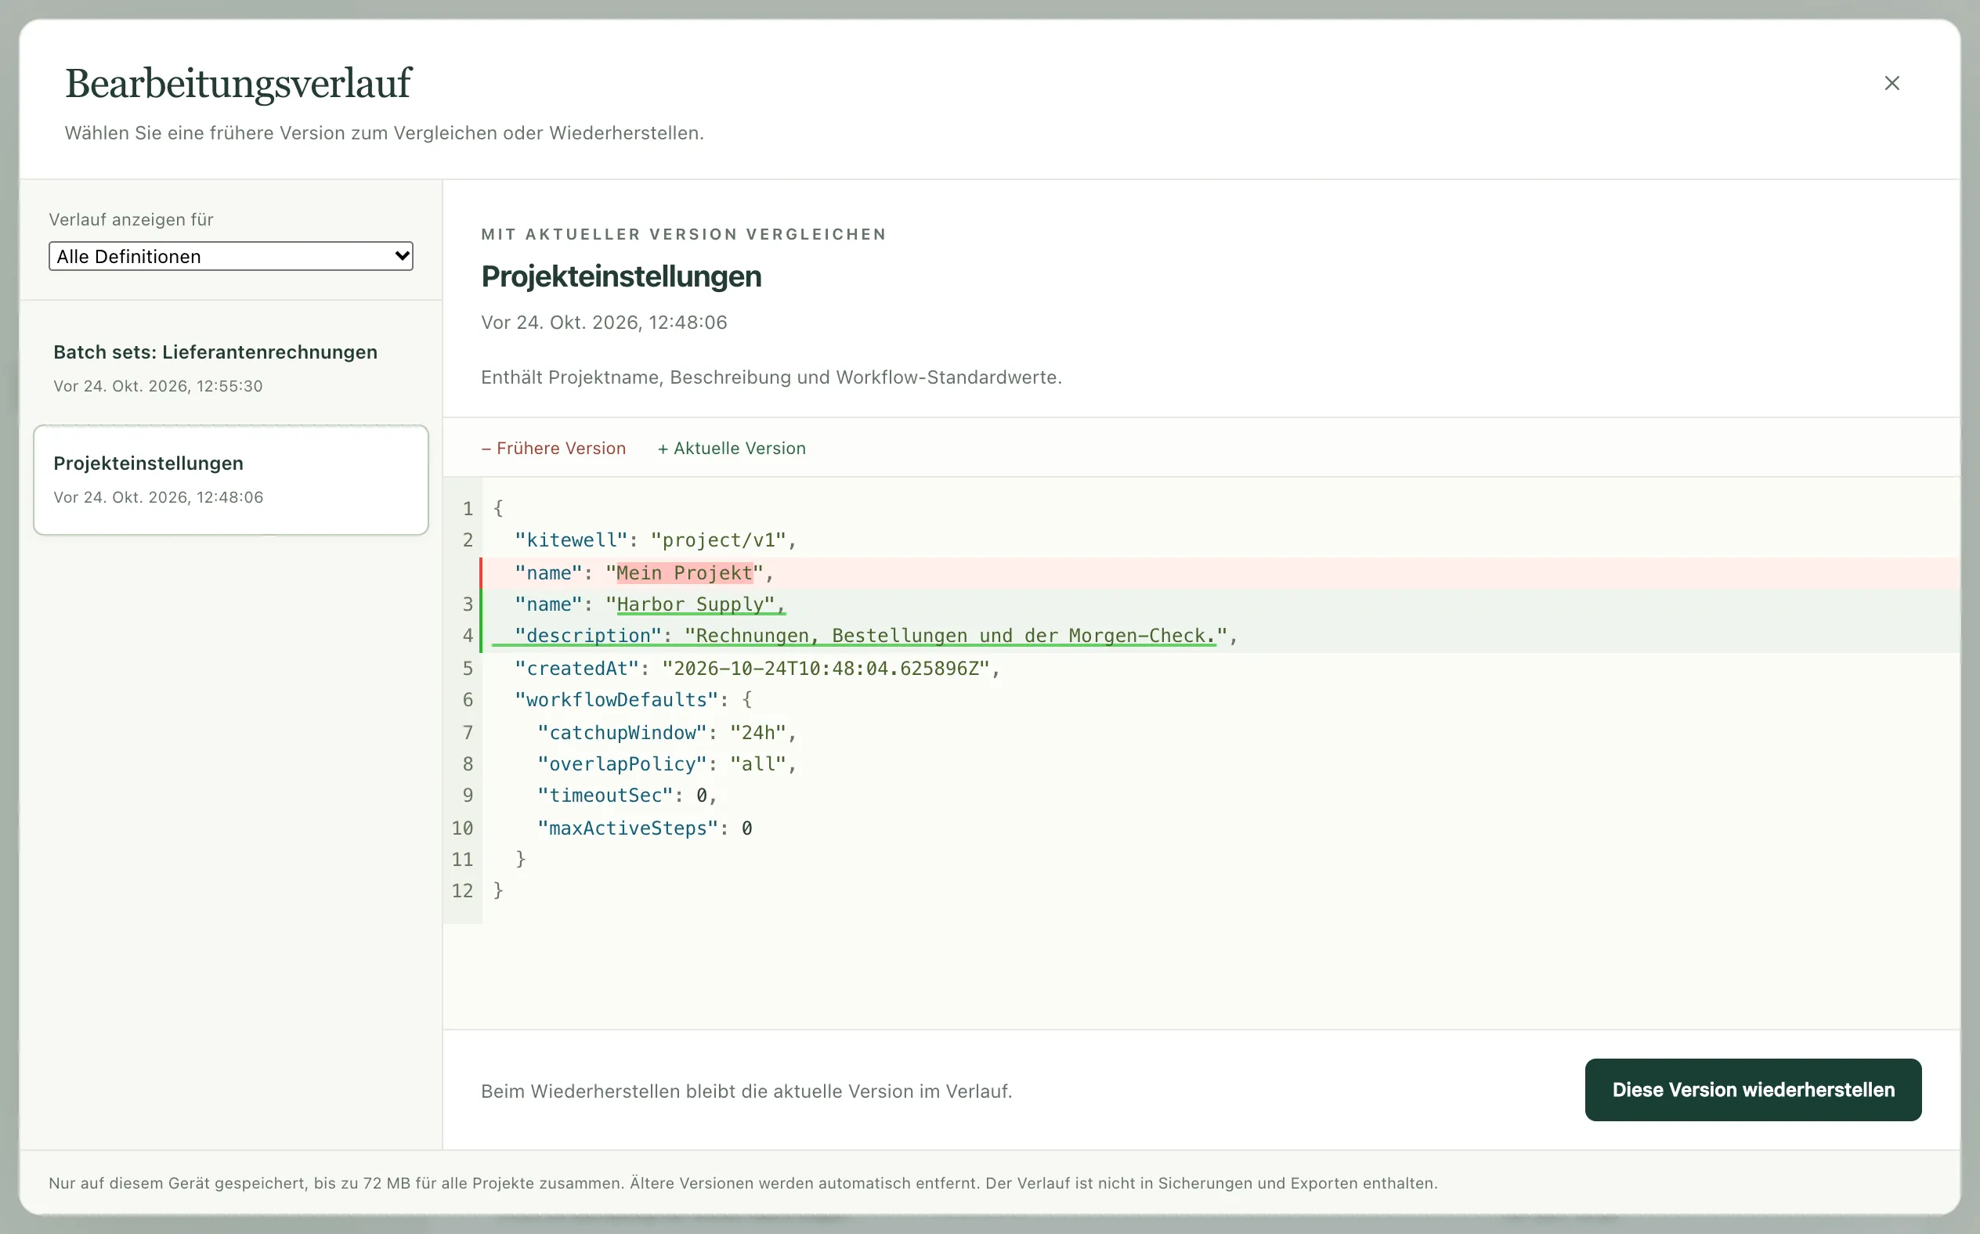Click the "Enthält Projektname" description text
The width and height of the screenshot is (1980, 1234).
pos(771,377)
